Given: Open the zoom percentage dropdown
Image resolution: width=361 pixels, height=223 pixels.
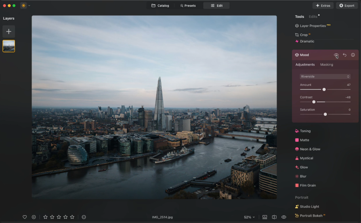Looking at the screenshot, I should pos(249,217).
